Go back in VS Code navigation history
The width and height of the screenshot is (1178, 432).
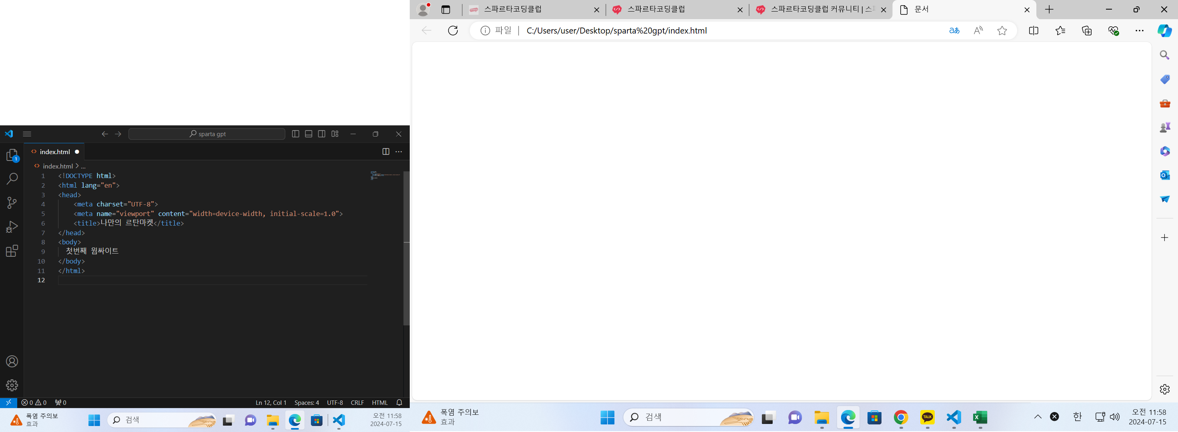pos(105,134)
